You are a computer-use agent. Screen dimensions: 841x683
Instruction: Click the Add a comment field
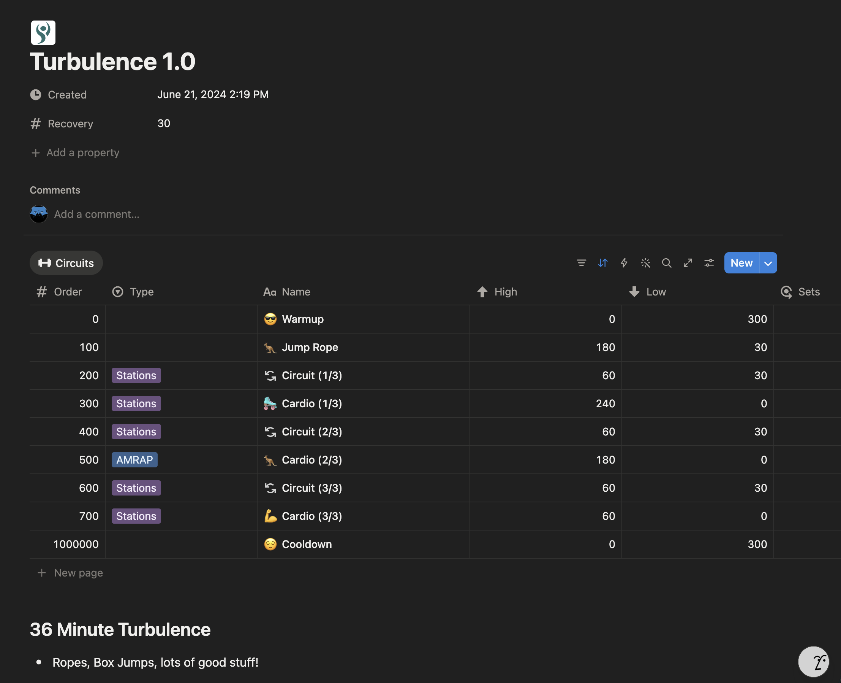96,214
